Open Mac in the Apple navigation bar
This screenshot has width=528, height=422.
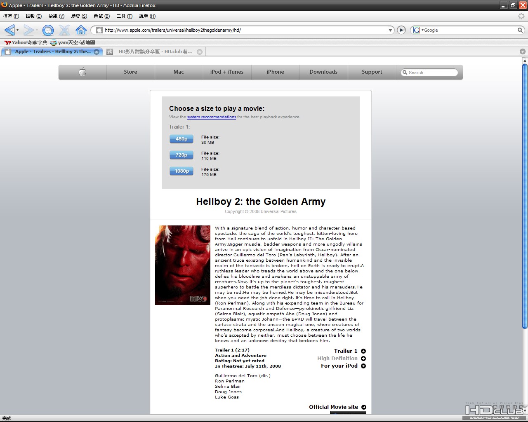[179, 72]
